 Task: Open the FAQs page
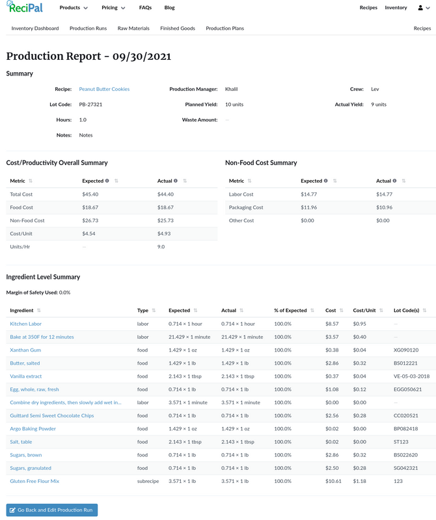[145, 8]
